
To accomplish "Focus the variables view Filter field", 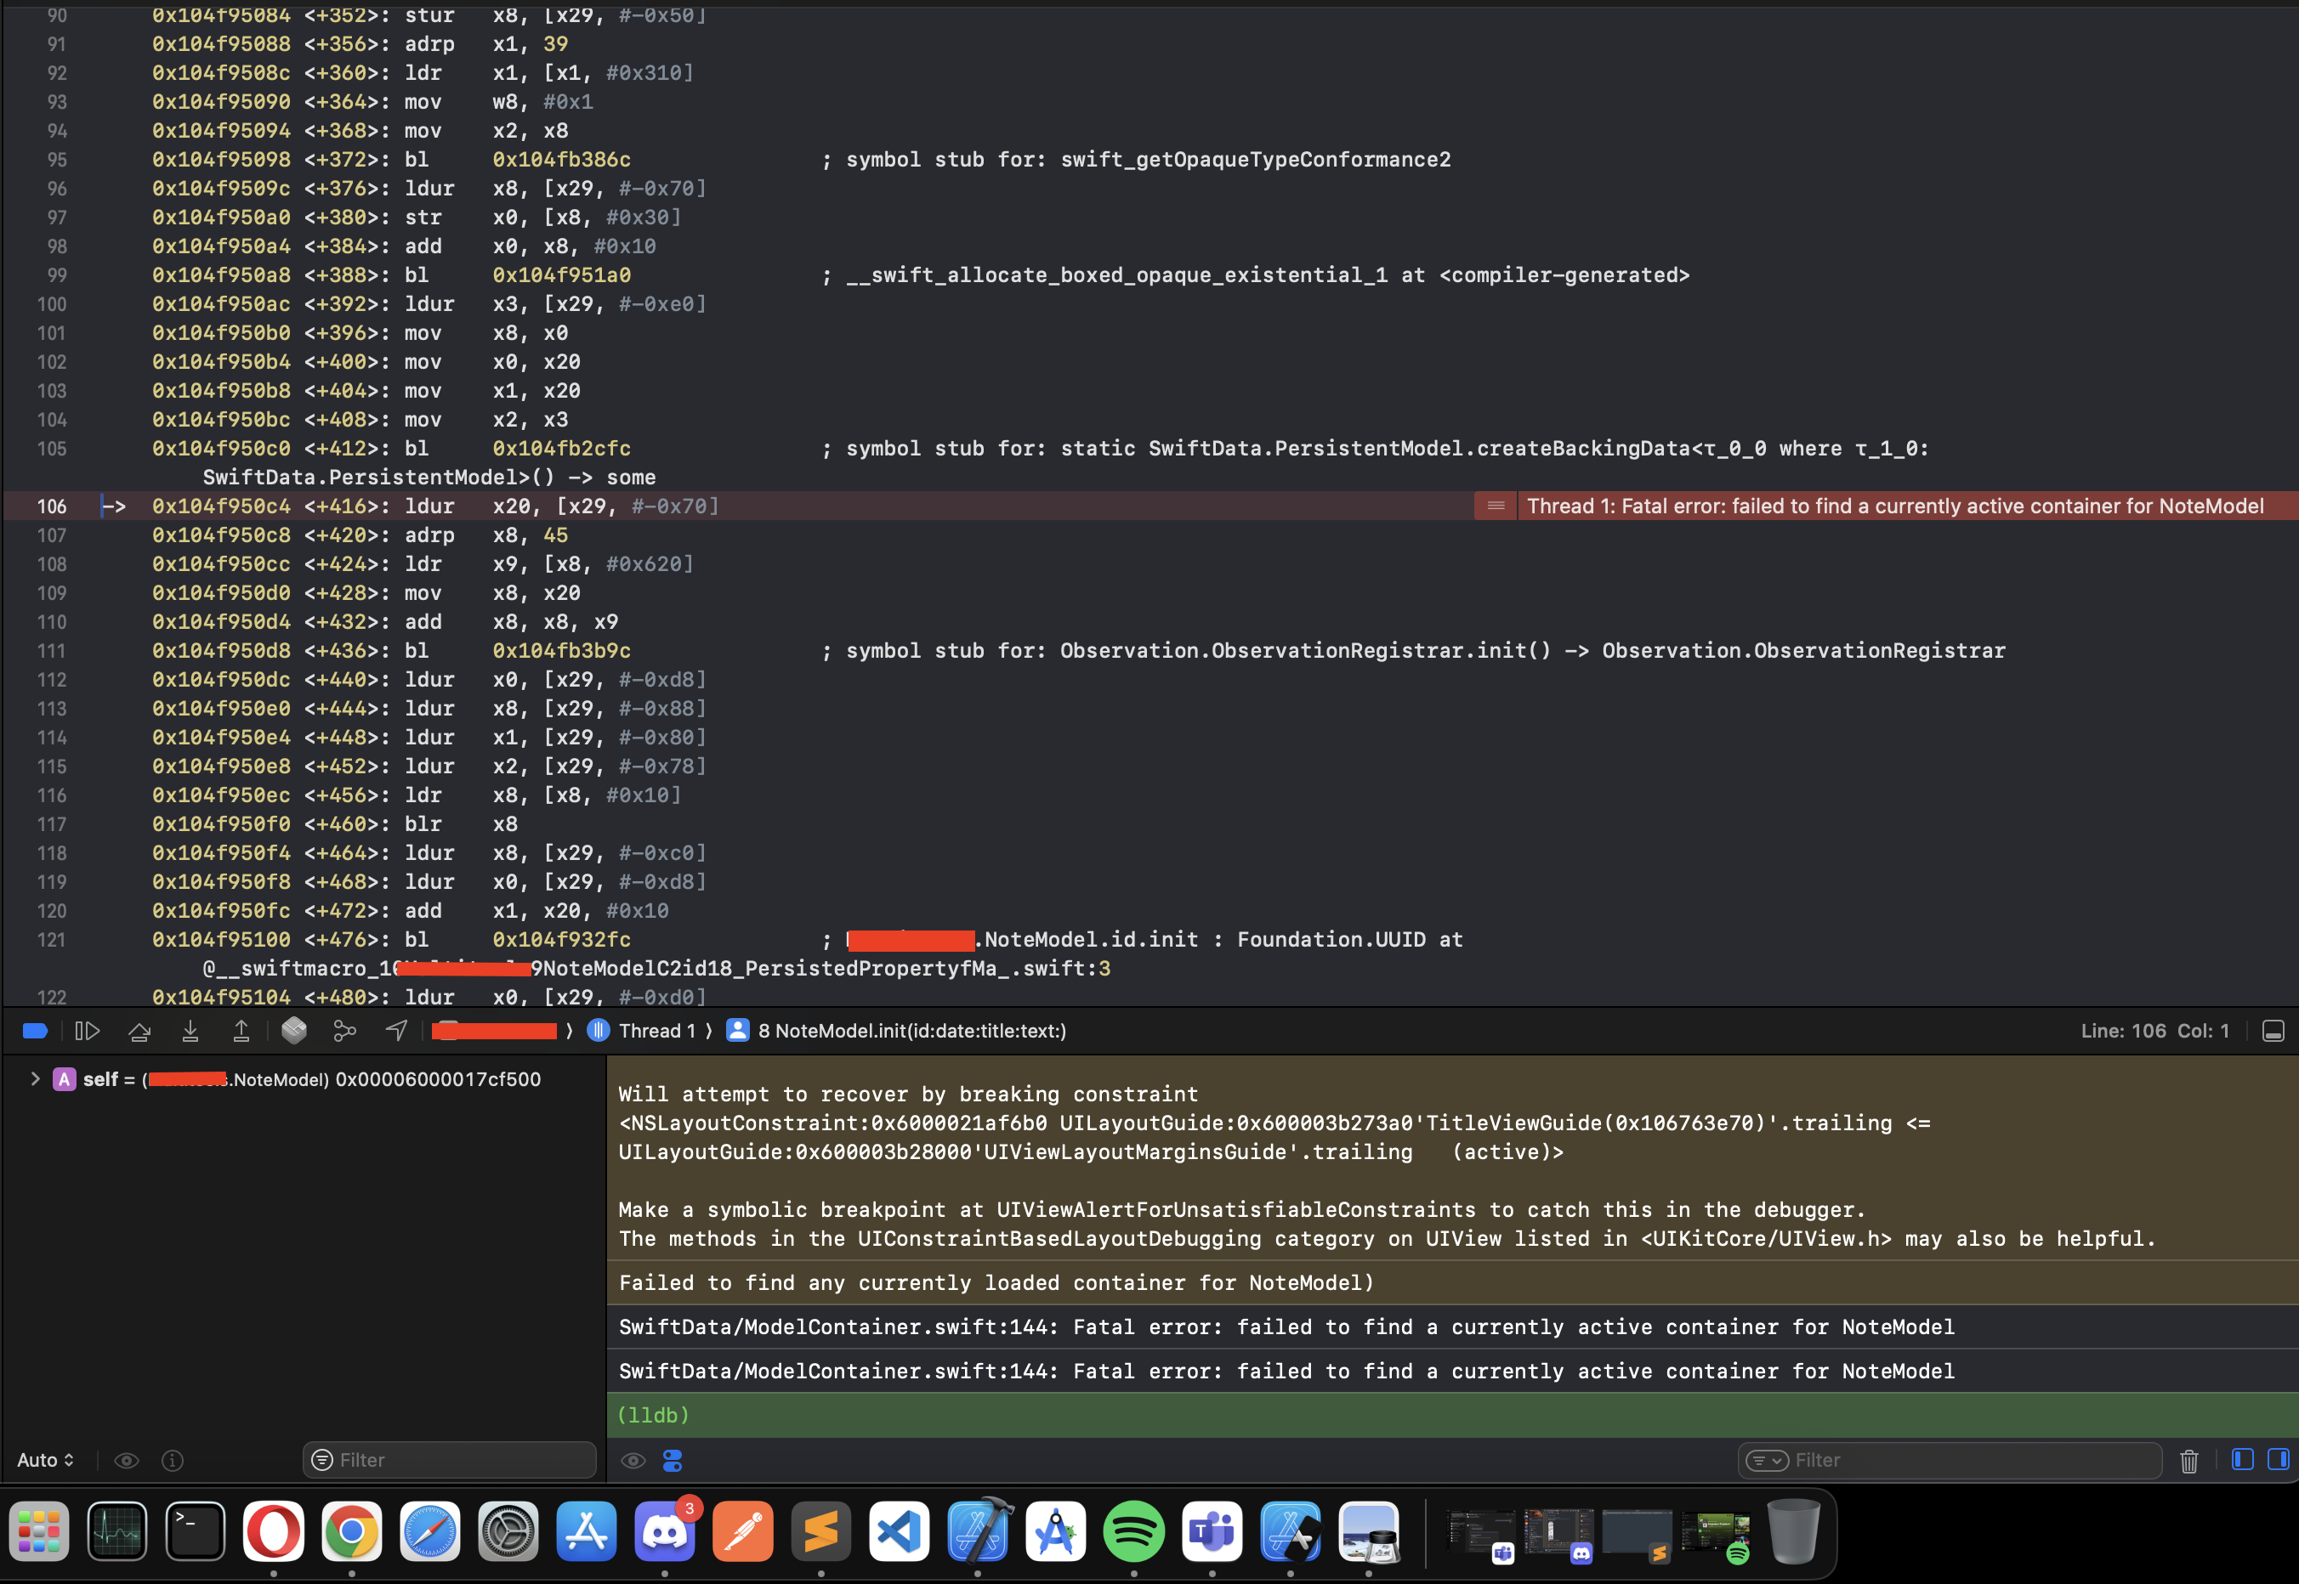I will [x=450, y=1460].
